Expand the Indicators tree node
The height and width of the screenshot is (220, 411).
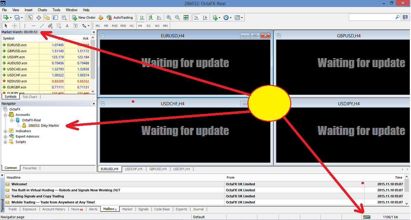pyautogui.click(x=5, y=131)
